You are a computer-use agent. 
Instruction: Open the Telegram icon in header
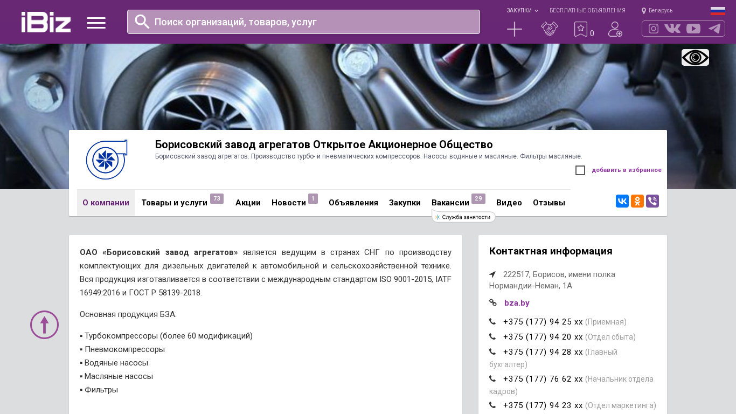[x=714, y=29]
